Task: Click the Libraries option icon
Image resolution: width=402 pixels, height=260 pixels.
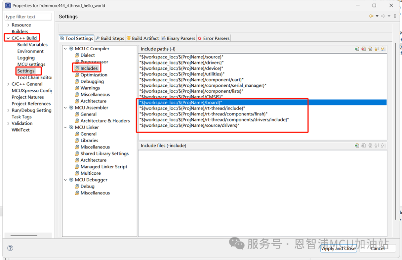Action: (77, 140)
